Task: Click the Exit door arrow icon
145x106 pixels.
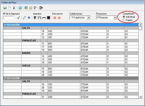Action: pyautogui.click(x=41, y=8)
